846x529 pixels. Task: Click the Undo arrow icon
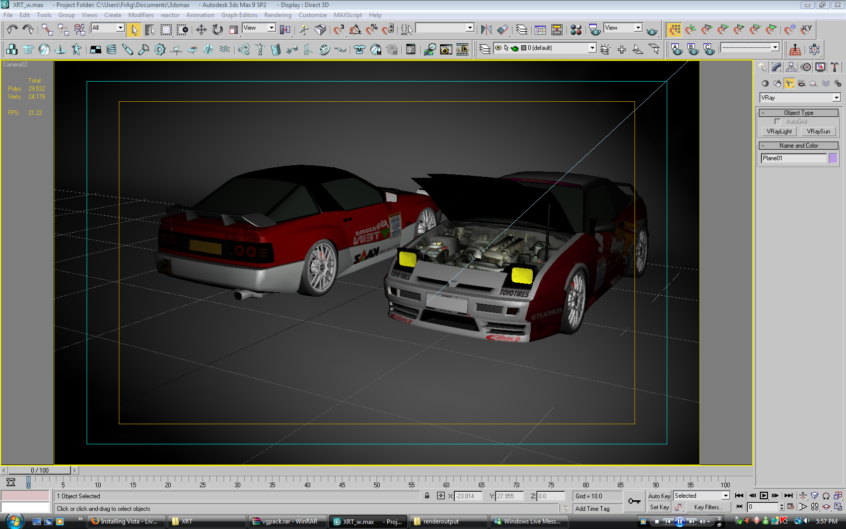(12, 30)
